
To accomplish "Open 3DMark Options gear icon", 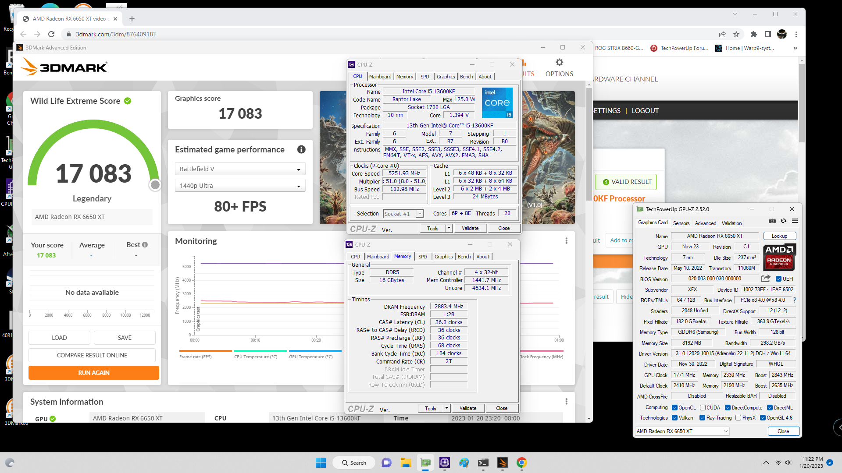I will [x=559, y=62].
